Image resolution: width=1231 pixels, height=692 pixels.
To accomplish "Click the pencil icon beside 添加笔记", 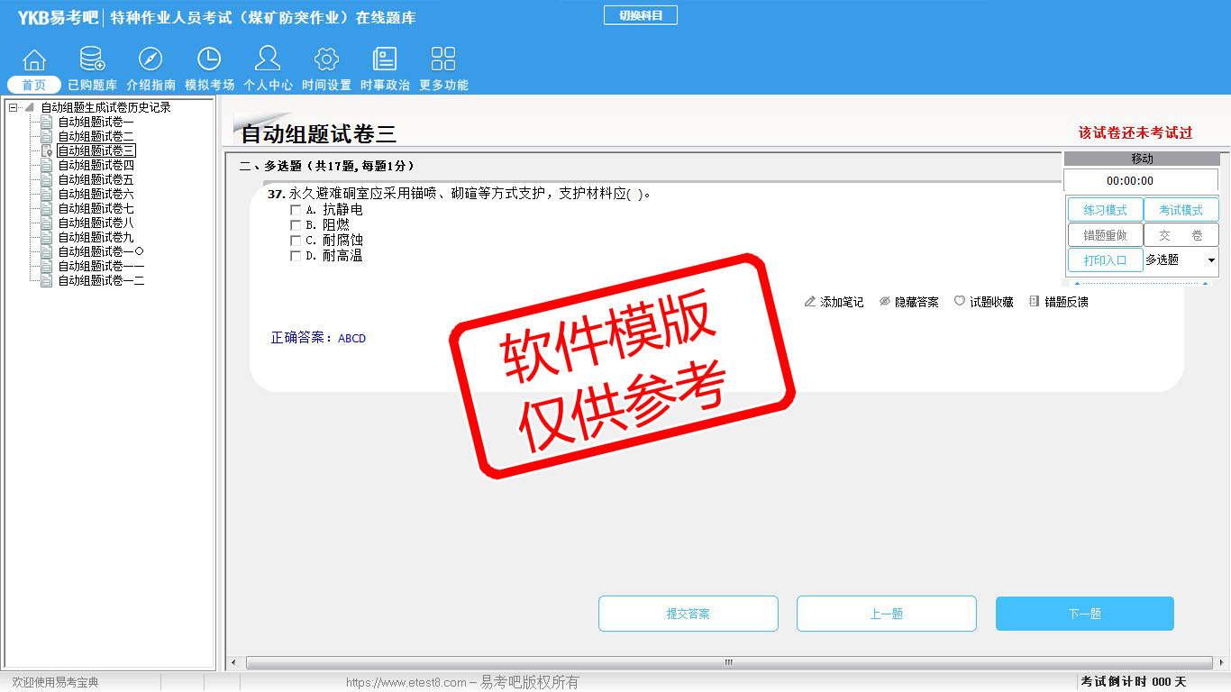I will click(810, 302).
